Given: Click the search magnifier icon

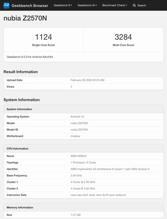Looking at the screenshot, I should tap(134, 5).
